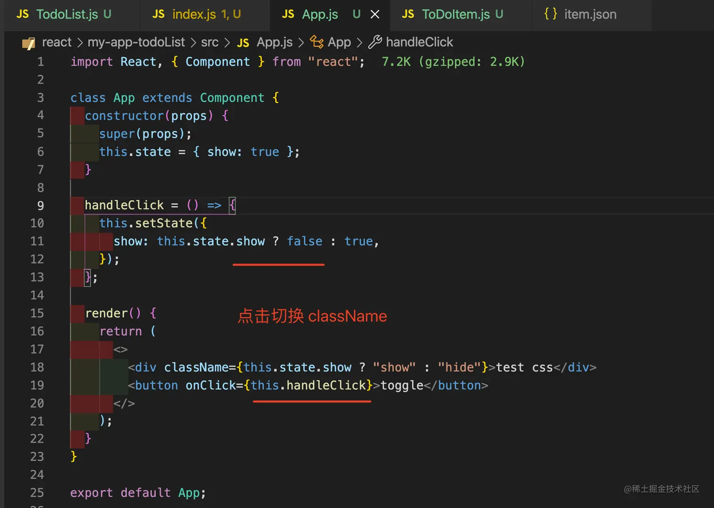
Task: Click line number 18 in the gutter
Action: tap(37, 367)
